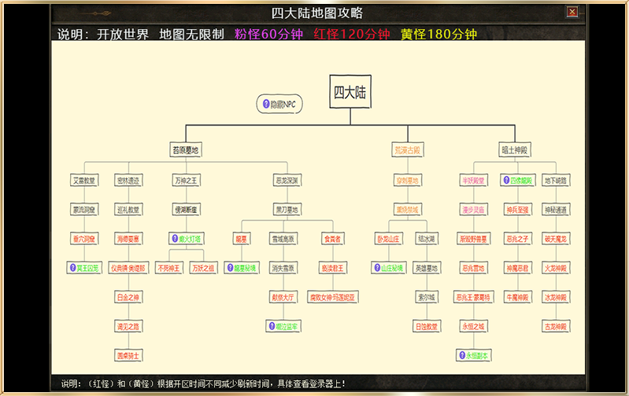This screenshot has height=396, width=629.
Task: Click the purple icon on 冥王囚笼
Action: point(72,268)
